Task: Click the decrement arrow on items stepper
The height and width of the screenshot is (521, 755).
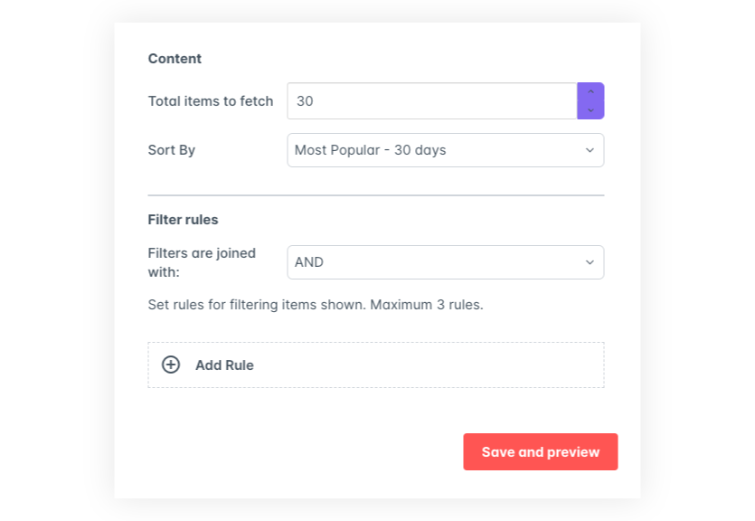Action: click(x=590, y=109)
